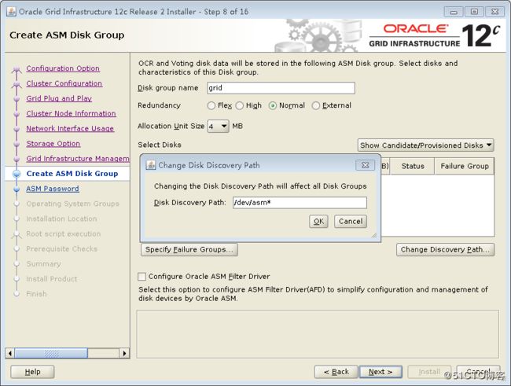Click the resize grip of the discovery path dialog
The height and width of the screenshot is (386, 511).
tap(373, 235)
